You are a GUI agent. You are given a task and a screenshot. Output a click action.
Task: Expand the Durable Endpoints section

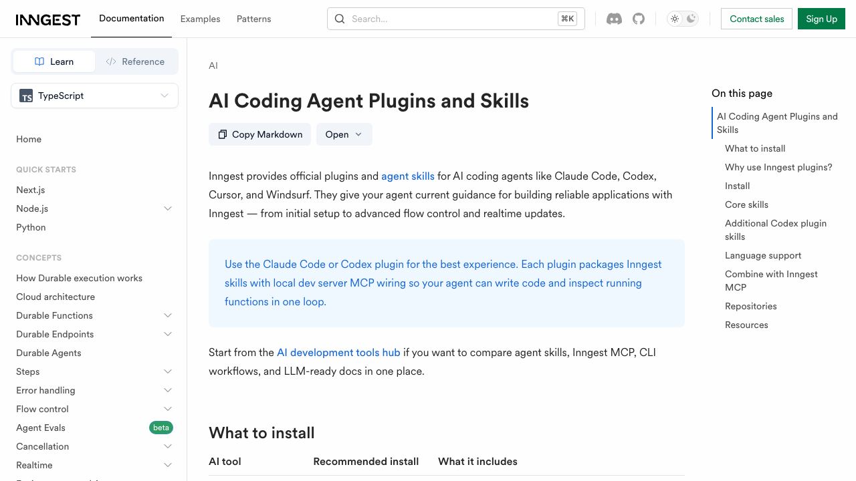click(x=168, y=334)
